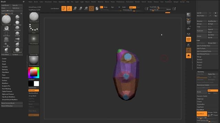The image size is (220, 123).
Task: Open the Texture Off picker
Action: [34, 50]
